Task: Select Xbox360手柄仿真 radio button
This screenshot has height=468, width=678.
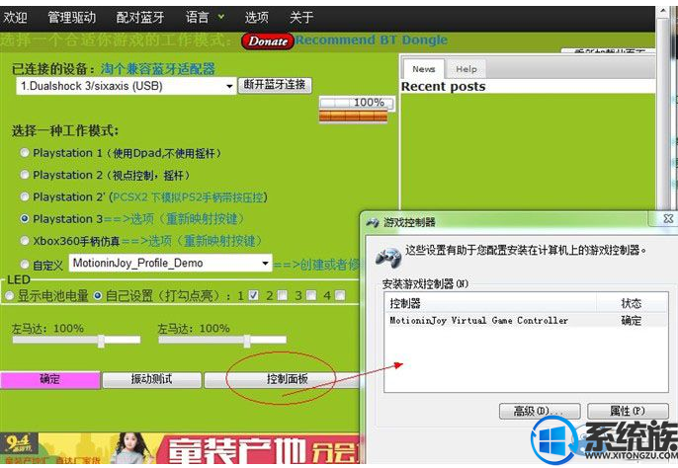Action: coord(25,241)
